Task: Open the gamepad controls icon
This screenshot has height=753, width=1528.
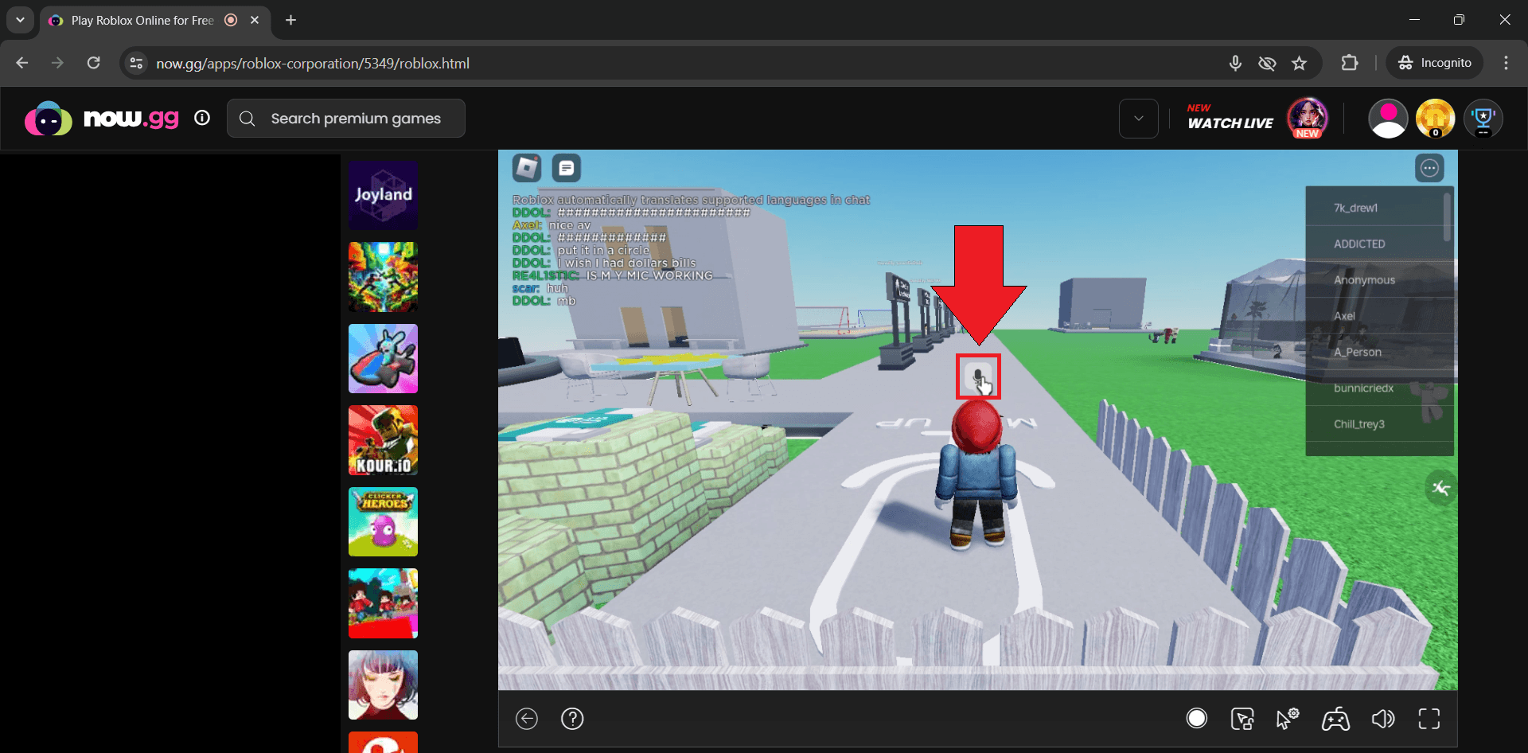Action: tap(1335, 719)
